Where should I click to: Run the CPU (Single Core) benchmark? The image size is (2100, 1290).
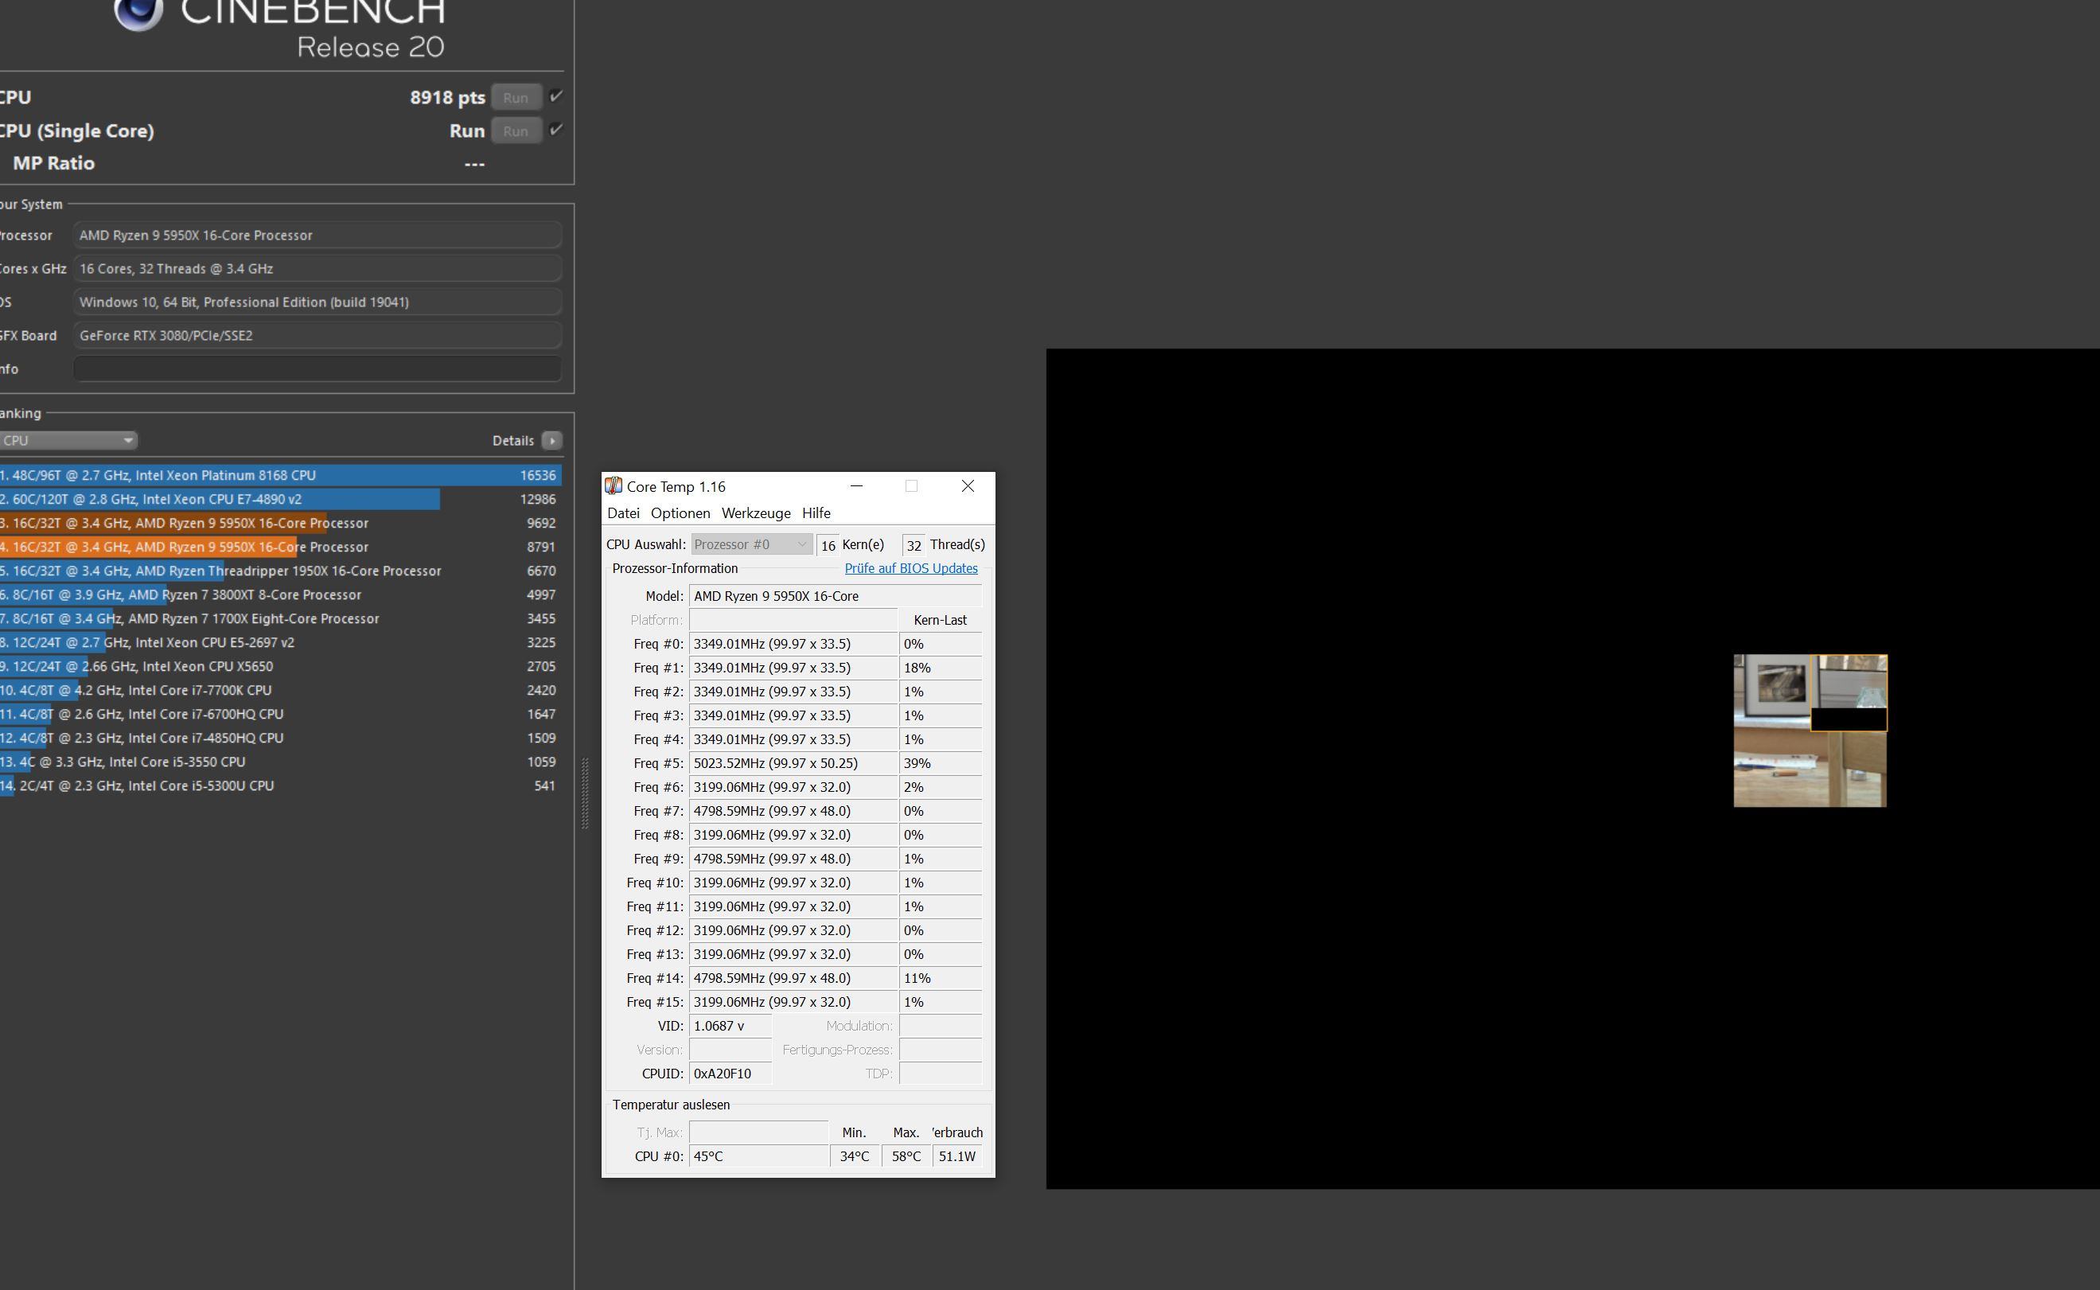[516, 131]
